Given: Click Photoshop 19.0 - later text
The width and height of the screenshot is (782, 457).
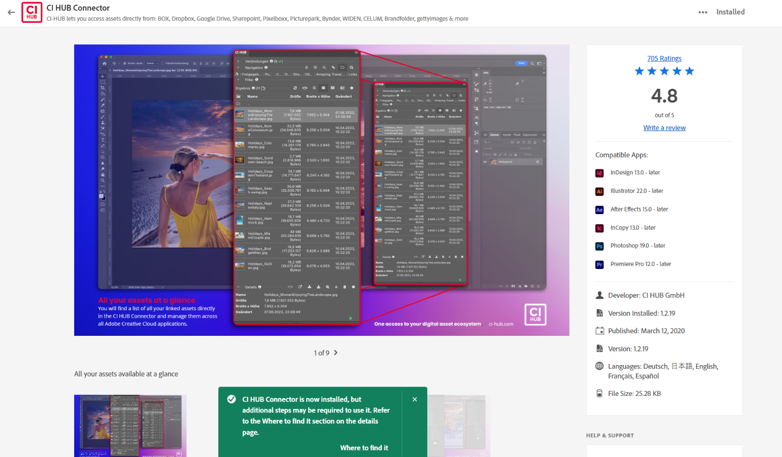Looking at the screenshot, I should pyautogui.click(x=638, y=245).
